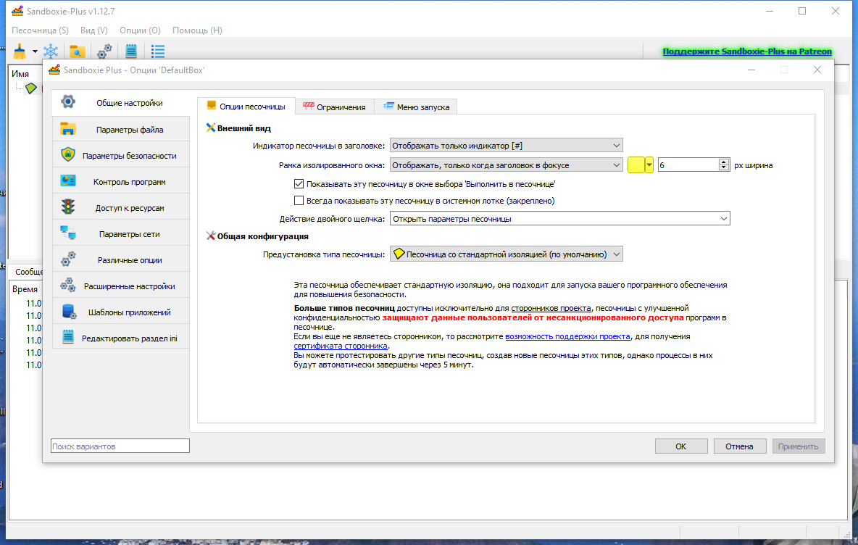858x545 pixels.
Task: Enable 'Всегда показывать в системном лотке' checkbox
Action: pyautogui.click(x=299, y=201)
